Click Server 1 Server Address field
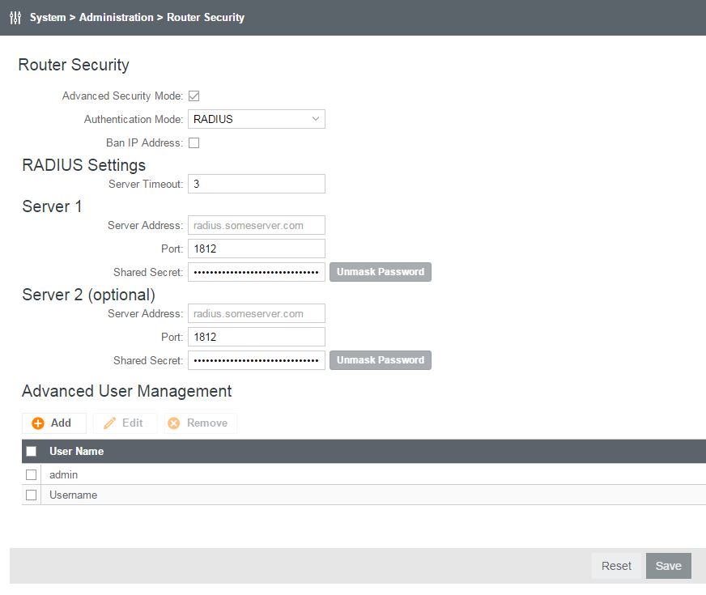This screenshot has width=706, height=595. pos(257,226)
